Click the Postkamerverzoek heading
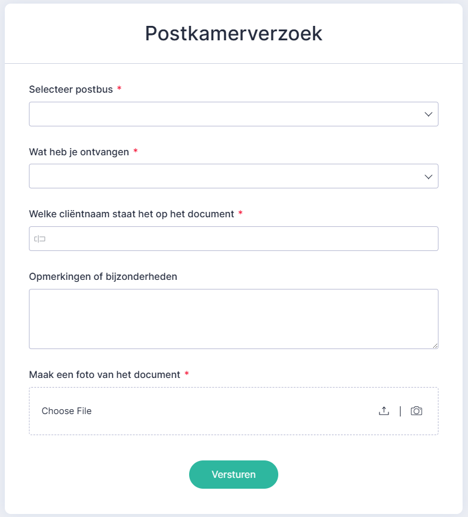Image resolution: width=468 pixels, height=517 pixels. click(234, 33)
